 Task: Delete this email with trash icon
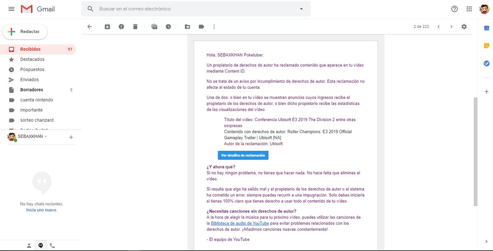135,27
